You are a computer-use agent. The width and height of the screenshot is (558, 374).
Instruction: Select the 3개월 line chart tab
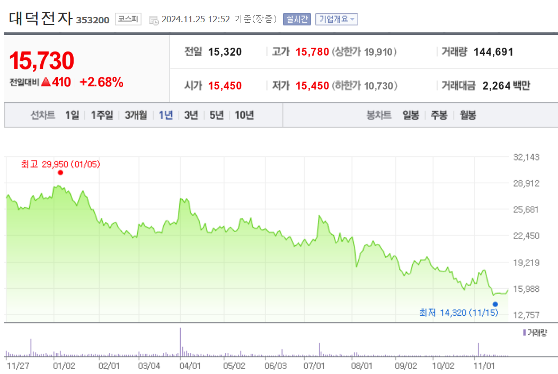click(136, 115)
